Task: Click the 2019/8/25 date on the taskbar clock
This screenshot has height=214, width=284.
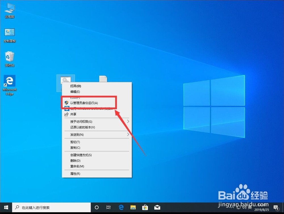Action: click(x=262, y=210)
